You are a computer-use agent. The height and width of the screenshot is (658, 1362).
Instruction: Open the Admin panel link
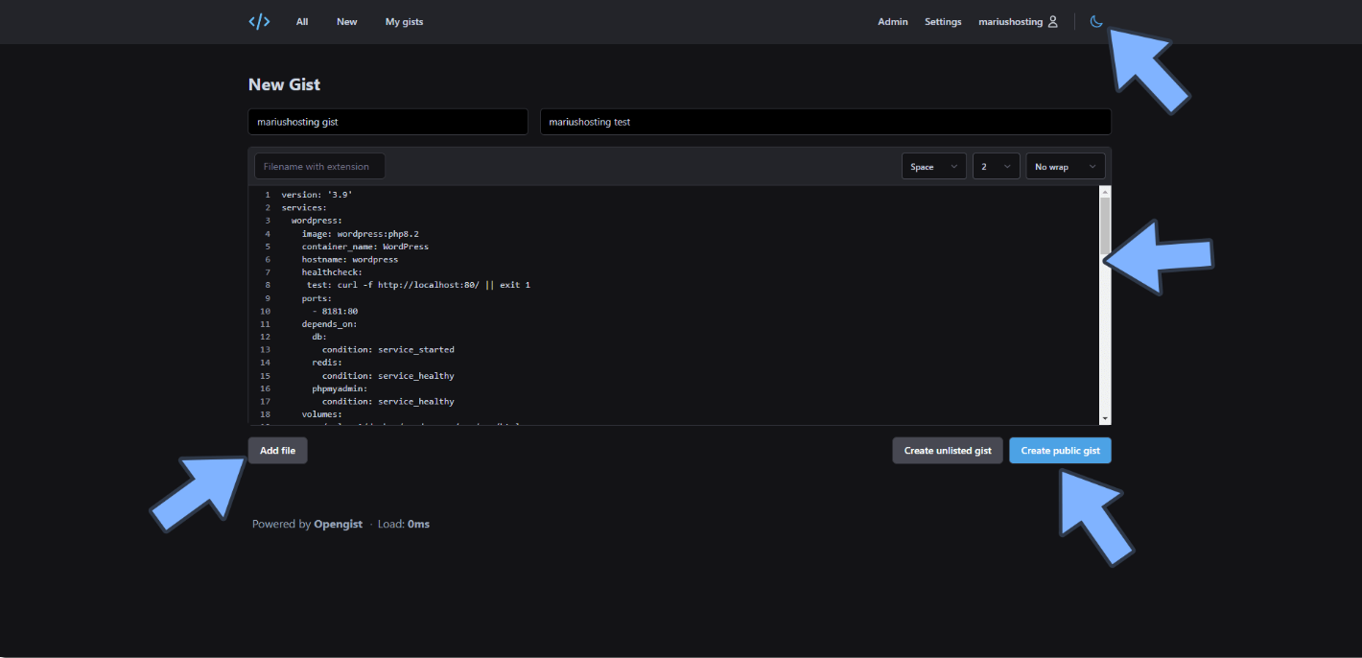point(892,21)
